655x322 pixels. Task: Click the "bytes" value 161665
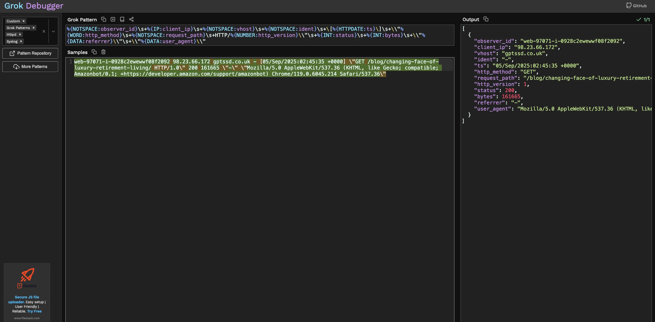[511, 96]
